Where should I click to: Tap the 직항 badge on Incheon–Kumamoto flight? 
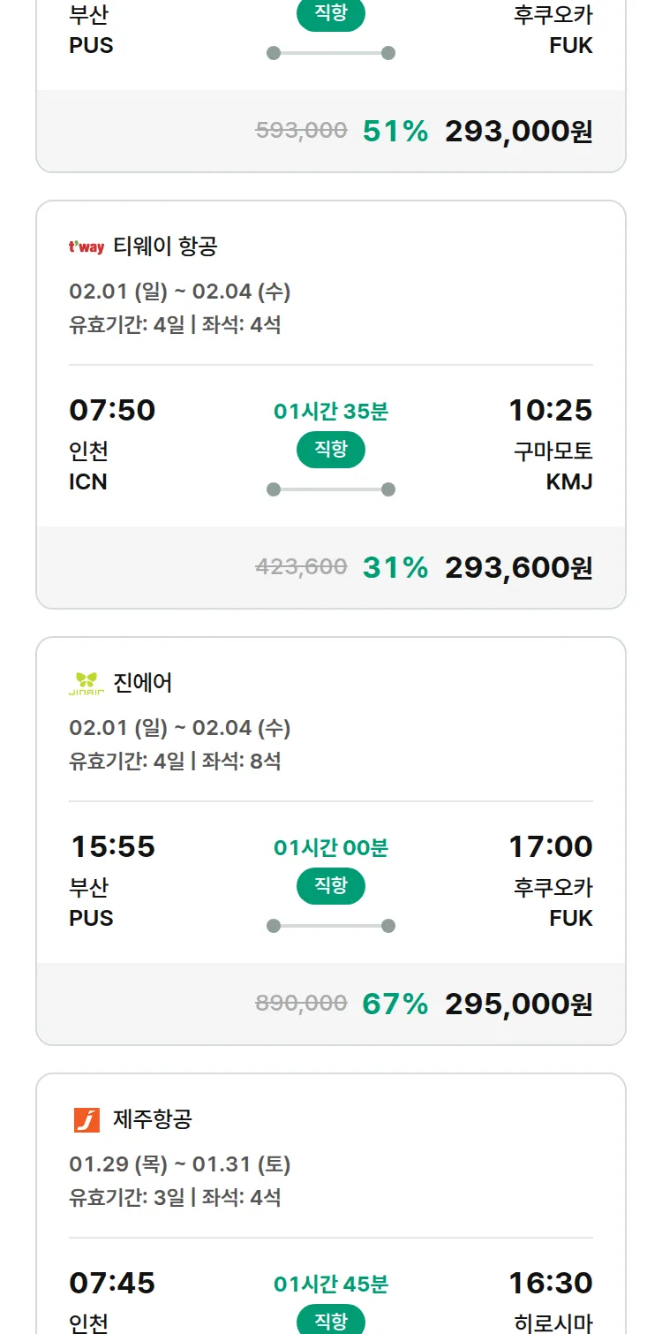(331, 450)
